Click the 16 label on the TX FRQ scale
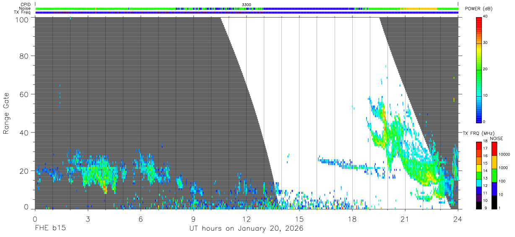Screen dimensions: 515x237 pyautogui.click(x=485, y=155)
